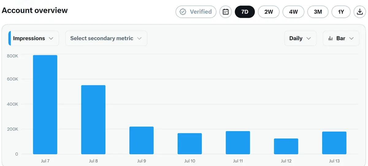This screenshot has height=166, width=368.
Task: Switch to the 4W time range
Action: pyautogui.click(x=293, y=12)
